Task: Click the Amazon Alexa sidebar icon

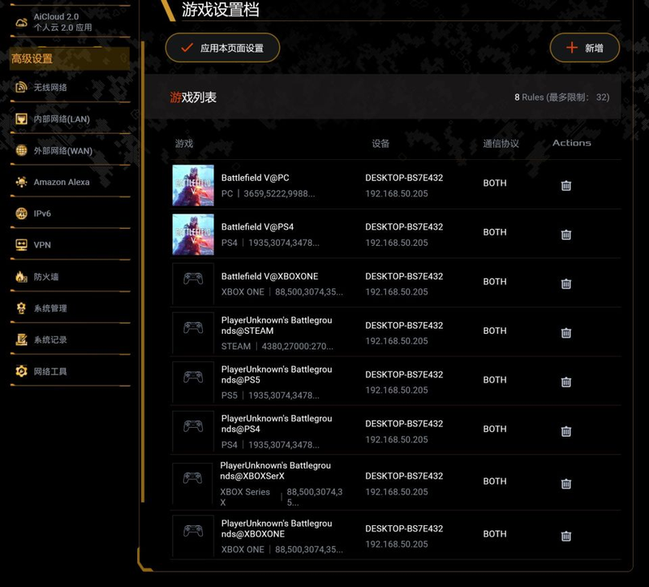Action: 21,182
